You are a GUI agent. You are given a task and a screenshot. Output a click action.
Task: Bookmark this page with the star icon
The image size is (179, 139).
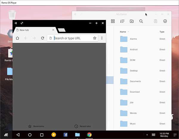point(95,38)
